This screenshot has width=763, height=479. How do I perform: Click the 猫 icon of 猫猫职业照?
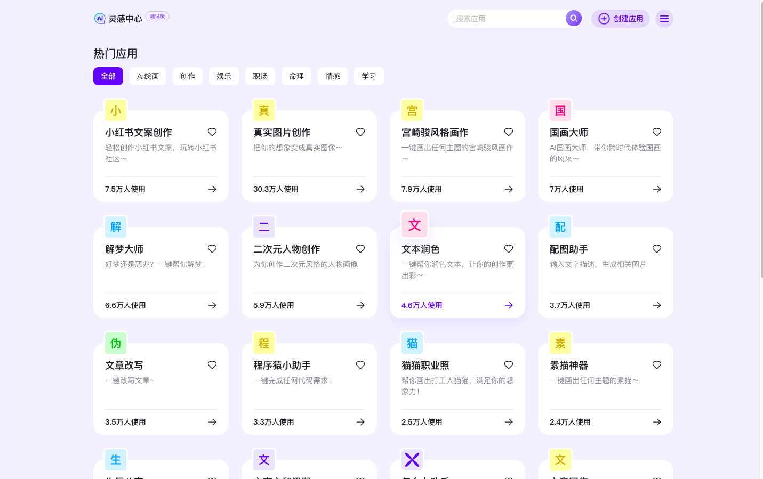pos(412,343)
